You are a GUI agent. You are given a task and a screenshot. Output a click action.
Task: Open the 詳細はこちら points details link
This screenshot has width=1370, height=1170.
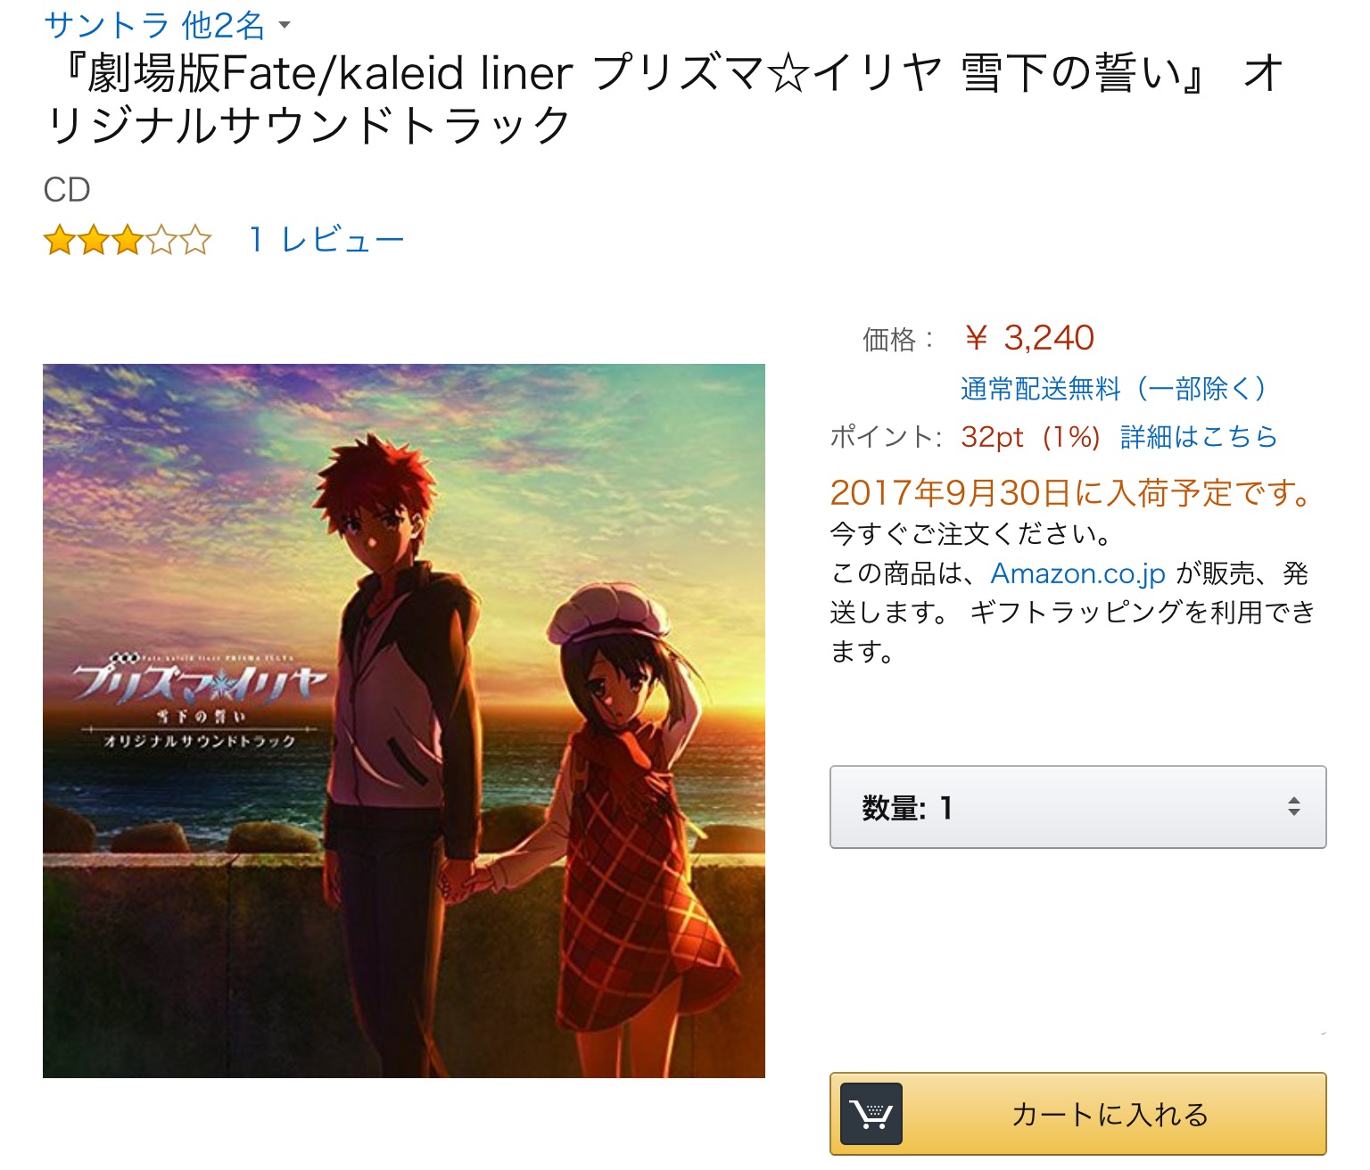1198,437
